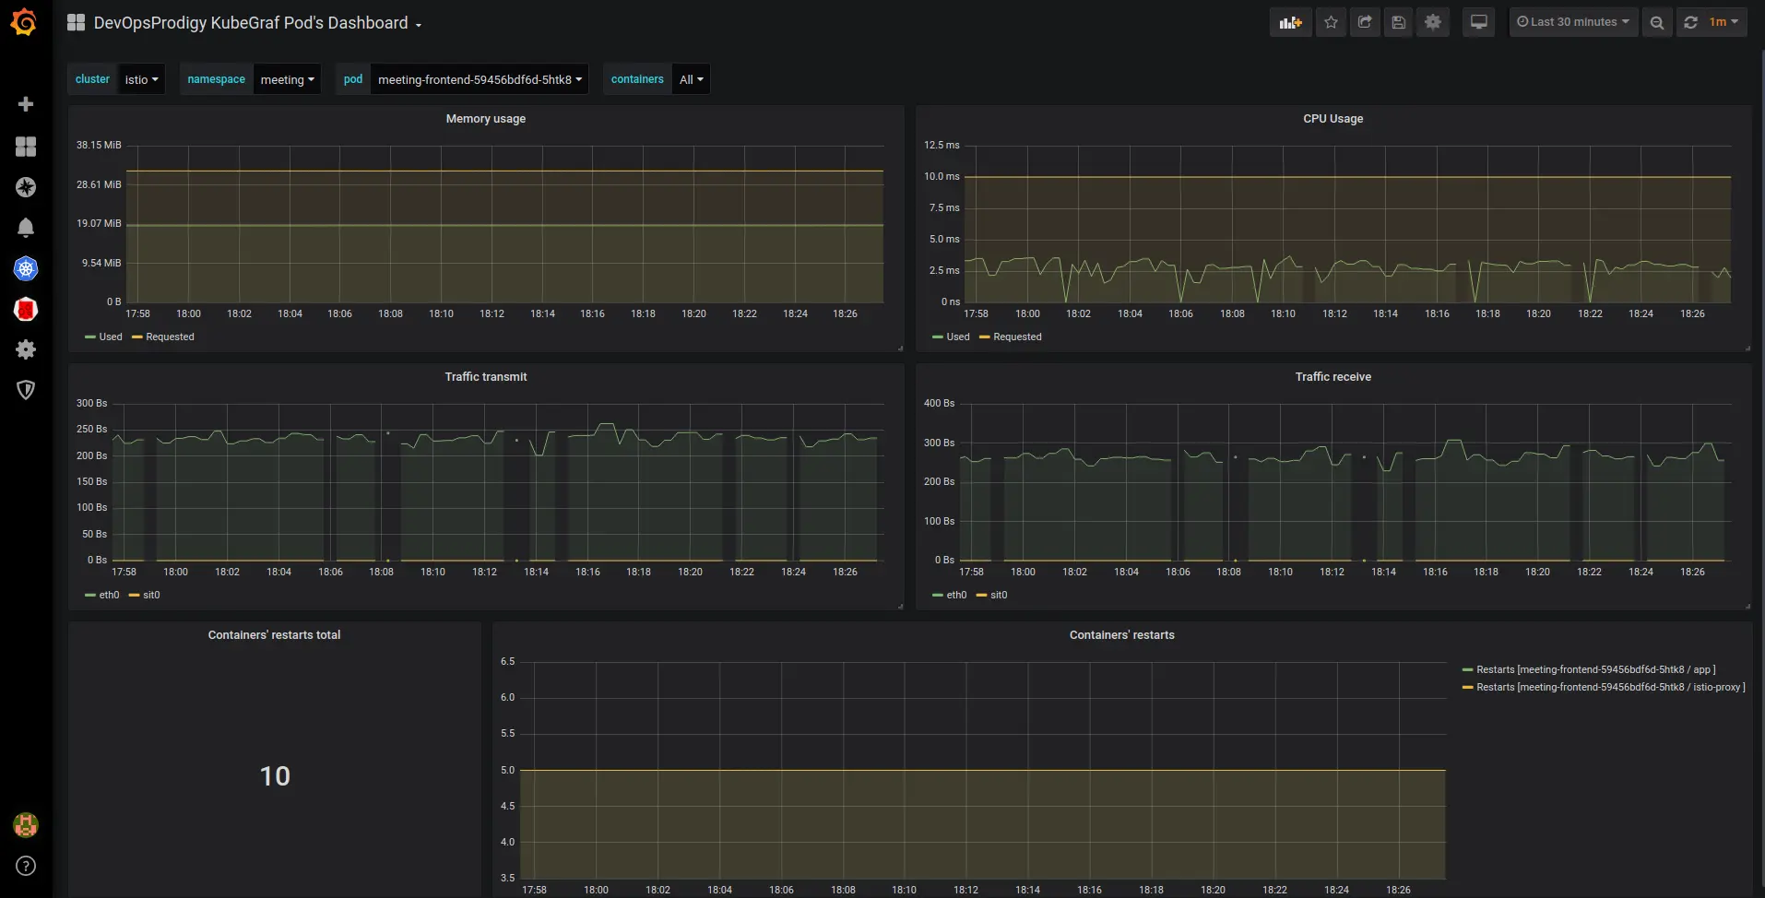Star this dashboard as favorite
Viewport: 1765px width, 898px height.
[x=1331, y=22]
